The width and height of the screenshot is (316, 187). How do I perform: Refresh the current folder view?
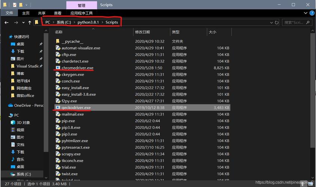[276, 22]
